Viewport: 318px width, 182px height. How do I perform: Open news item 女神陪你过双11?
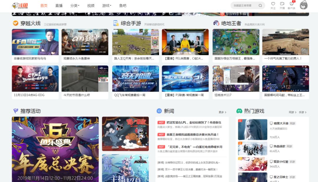point(189,163)
